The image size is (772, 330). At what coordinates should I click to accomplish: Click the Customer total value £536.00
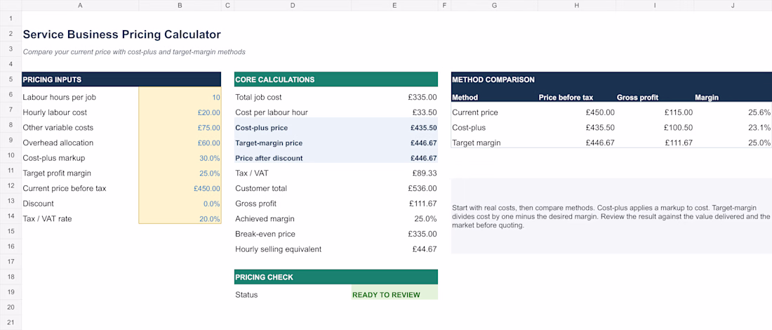coord(422,188)
